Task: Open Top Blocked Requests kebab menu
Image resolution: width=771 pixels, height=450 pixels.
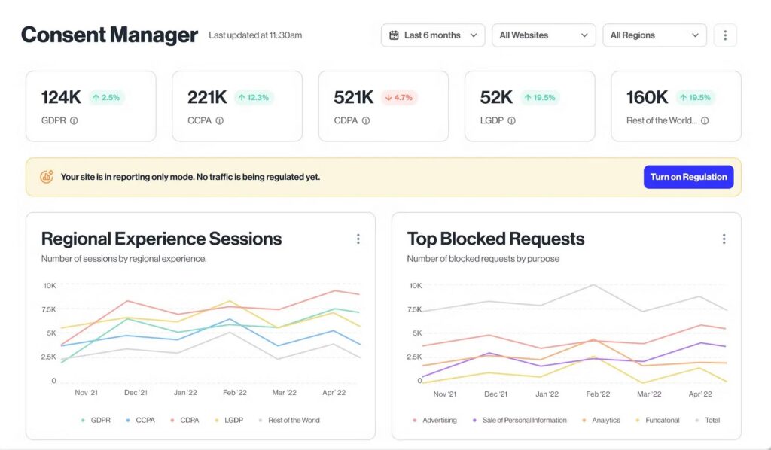Action: coord(724,239)
